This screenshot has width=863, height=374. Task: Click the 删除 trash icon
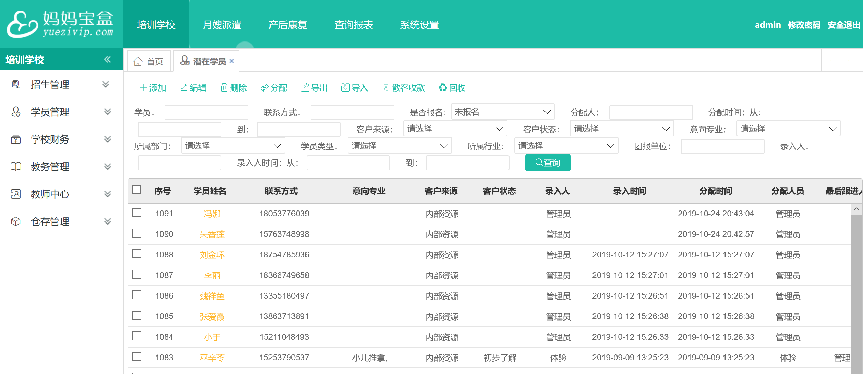pyautogui.click(x=224, y=88)
